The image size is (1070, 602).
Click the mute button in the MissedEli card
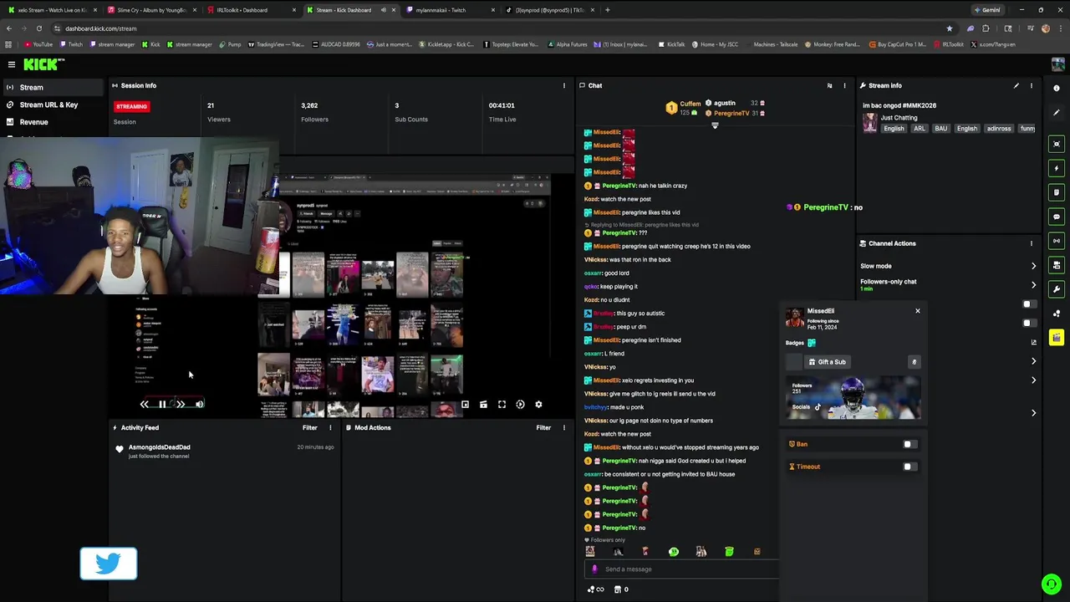[x=914, y=362]
